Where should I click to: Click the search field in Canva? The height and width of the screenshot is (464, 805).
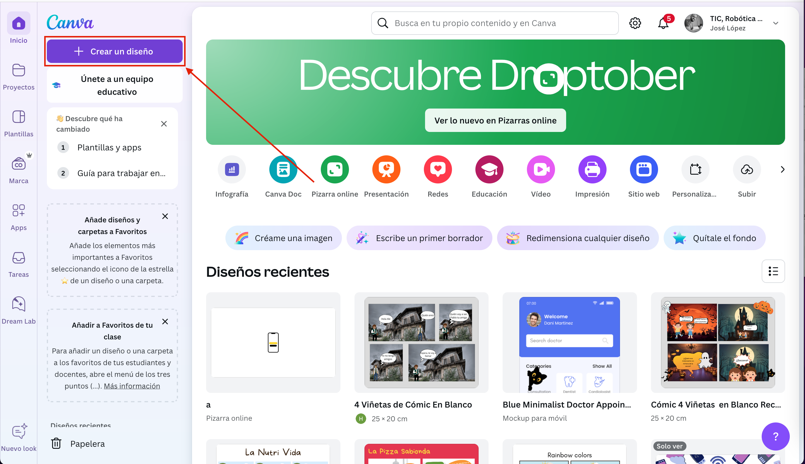pyautogui.click(x=494, y=23)
